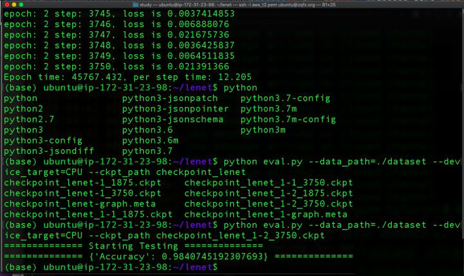464x276 pixels.
Task: Select the 'python3m' completion entry
Action: [x=263, y=130]
